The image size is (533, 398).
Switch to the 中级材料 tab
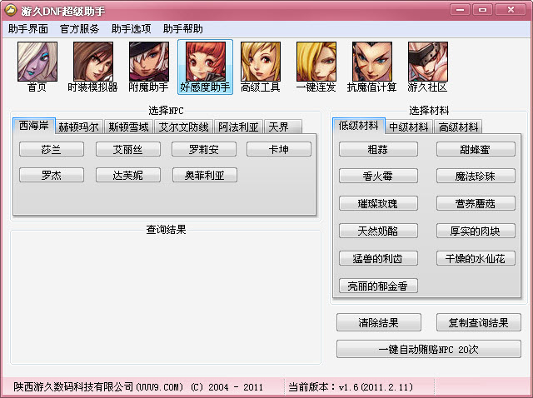coord(409,127)
